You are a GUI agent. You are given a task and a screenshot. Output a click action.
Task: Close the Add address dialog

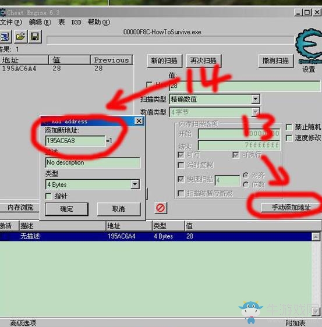tap(139, 121)
